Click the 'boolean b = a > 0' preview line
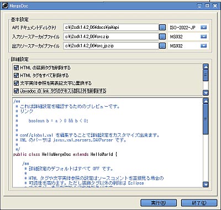 coord(59,121)
